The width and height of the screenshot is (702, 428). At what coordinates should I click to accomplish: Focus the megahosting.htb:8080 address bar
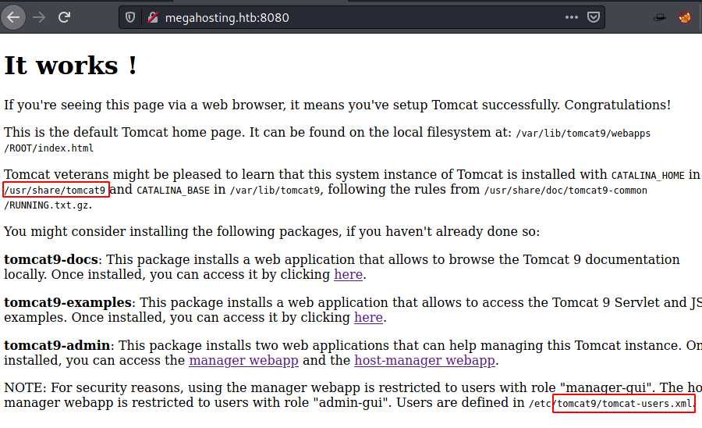[x=362, y=17]
